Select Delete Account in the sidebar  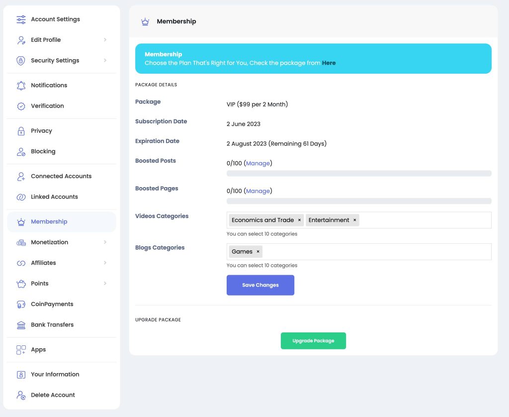coord(61,395)
